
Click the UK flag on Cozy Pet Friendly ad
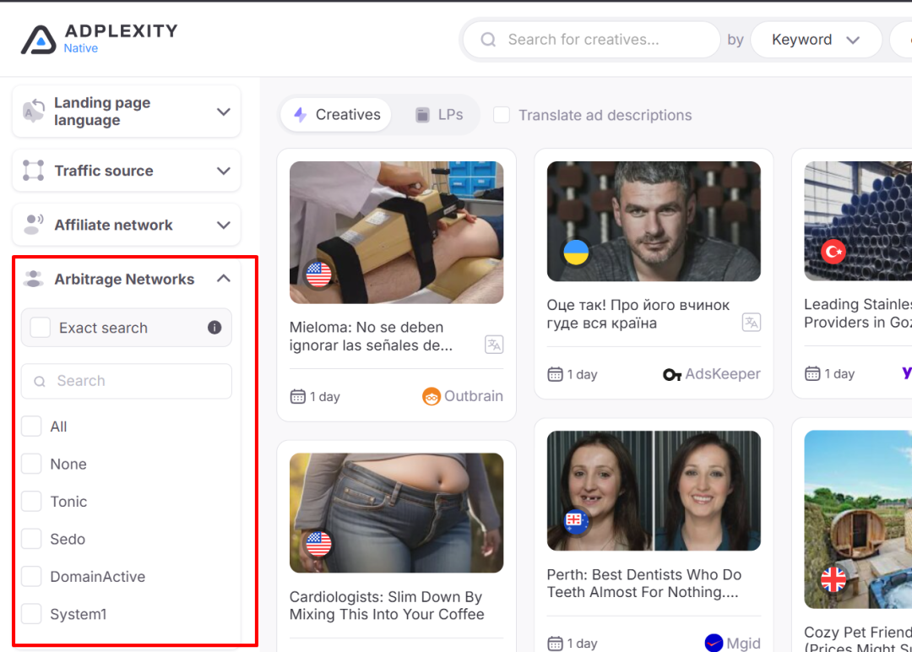(x=833, y=579)
